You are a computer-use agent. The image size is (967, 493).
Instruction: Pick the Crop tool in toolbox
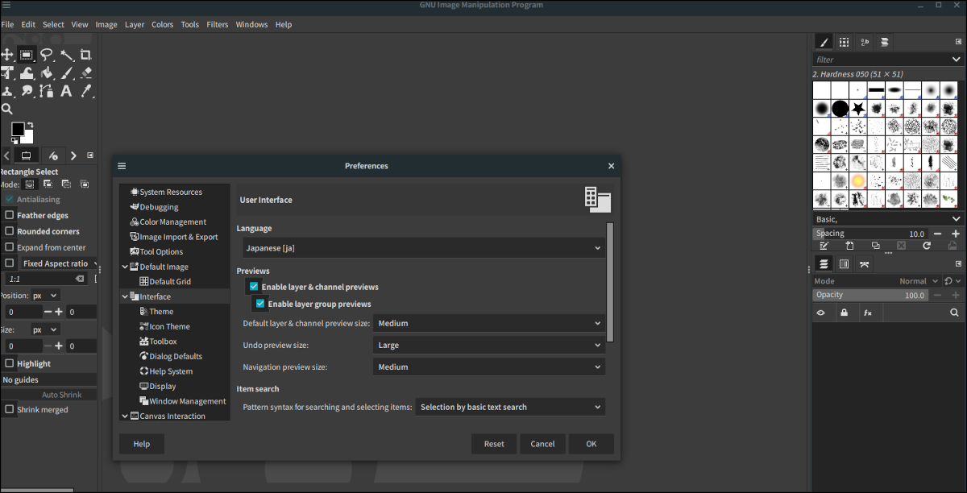[x=85, y=55]
